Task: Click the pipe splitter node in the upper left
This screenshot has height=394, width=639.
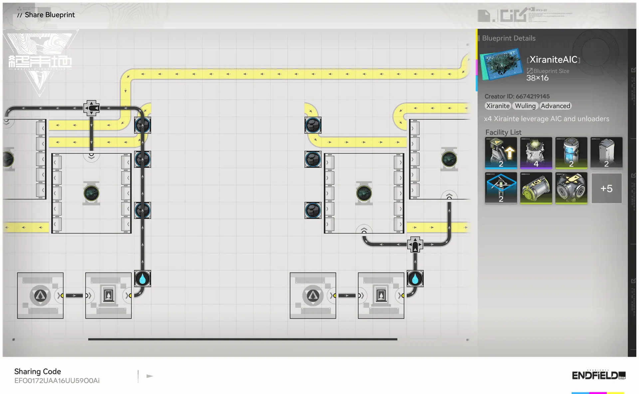Action: (x=91, y=108)
